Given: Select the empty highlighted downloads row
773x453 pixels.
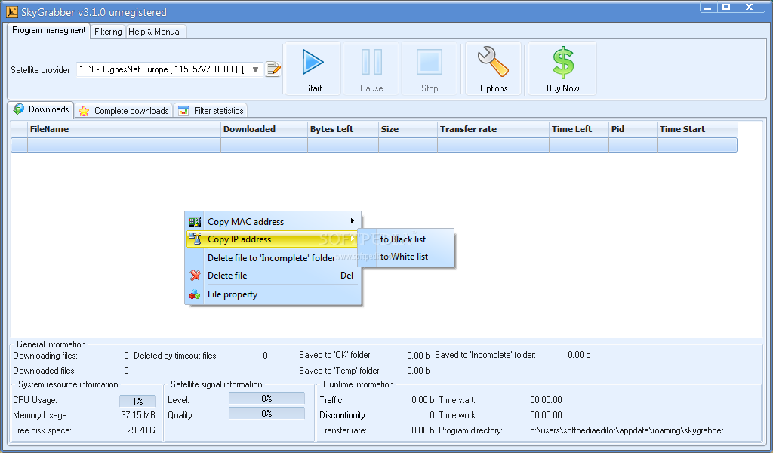Looking at the screenshot, I should click(374, 145).
